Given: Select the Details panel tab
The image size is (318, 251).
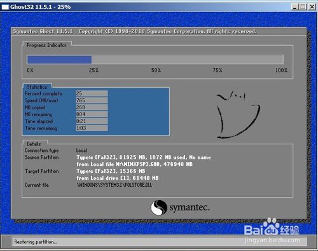Looking at the screenshot, I should pos(34,144).
